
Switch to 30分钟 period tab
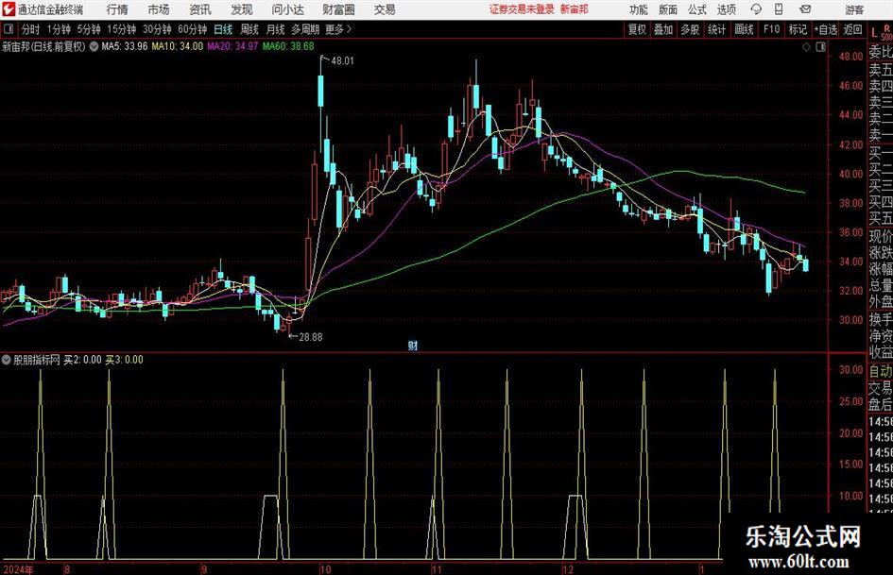tap(157, 29)
